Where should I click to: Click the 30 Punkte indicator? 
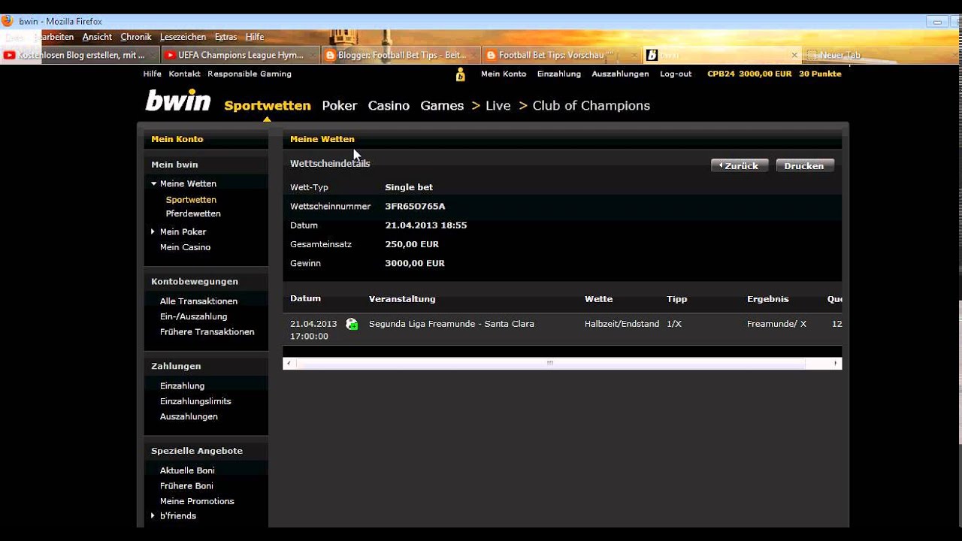tap(820, 74)
